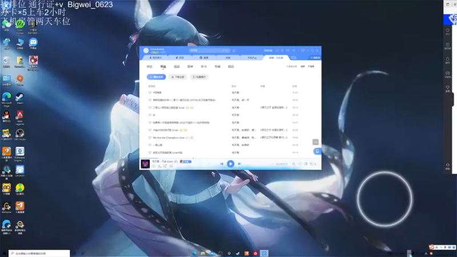Screen dimensions: 457x257
Task: Like the single-character titled song
Action: (x=150, y=115)
